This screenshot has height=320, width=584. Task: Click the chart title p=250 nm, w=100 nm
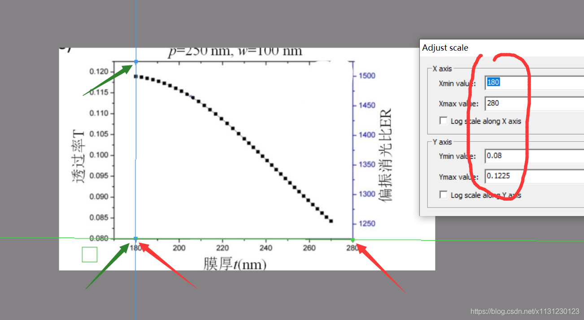click(x=235, y=52)
